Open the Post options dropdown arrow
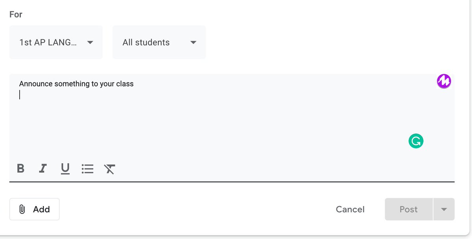Viewport: 472px width, 239px height. tap(444, 210)
